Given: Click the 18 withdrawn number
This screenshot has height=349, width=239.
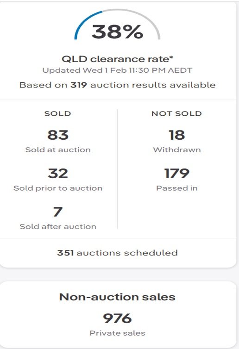Looking at the screenshot, I should click(177, 135).
